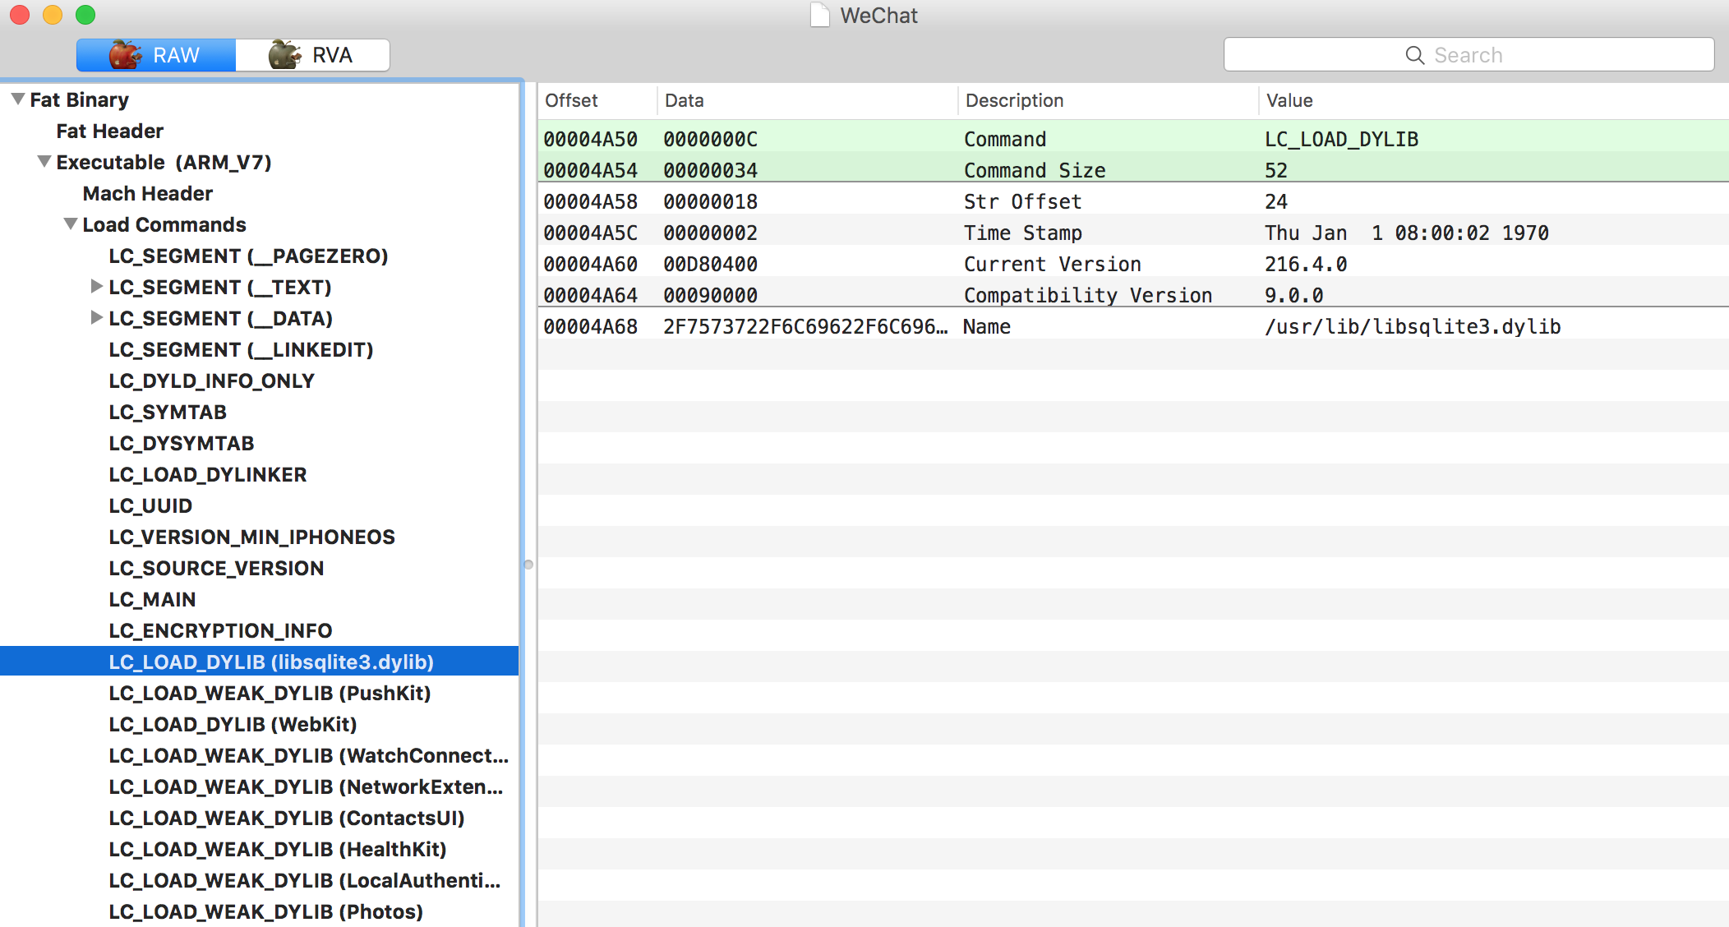Click the split view divider handle
The width and height of the screenshot is (1729, 927).
[528, 565]
